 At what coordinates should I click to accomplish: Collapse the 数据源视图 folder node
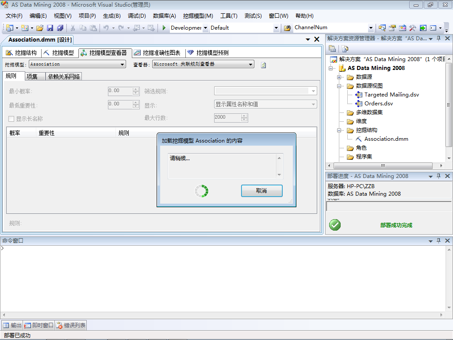339,86
